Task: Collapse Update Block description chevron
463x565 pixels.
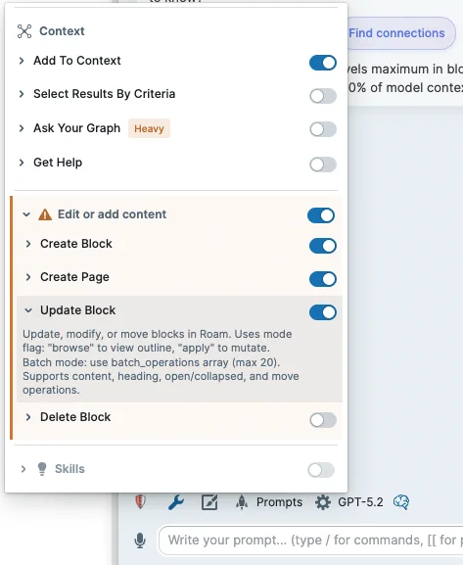Action: click(28, 310)
